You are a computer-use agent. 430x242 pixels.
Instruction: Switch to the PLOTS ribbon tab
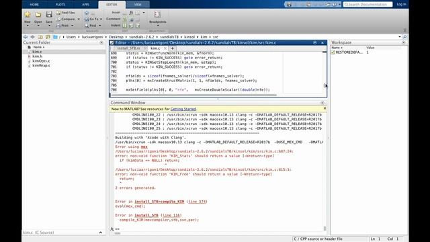pos(60,5)
